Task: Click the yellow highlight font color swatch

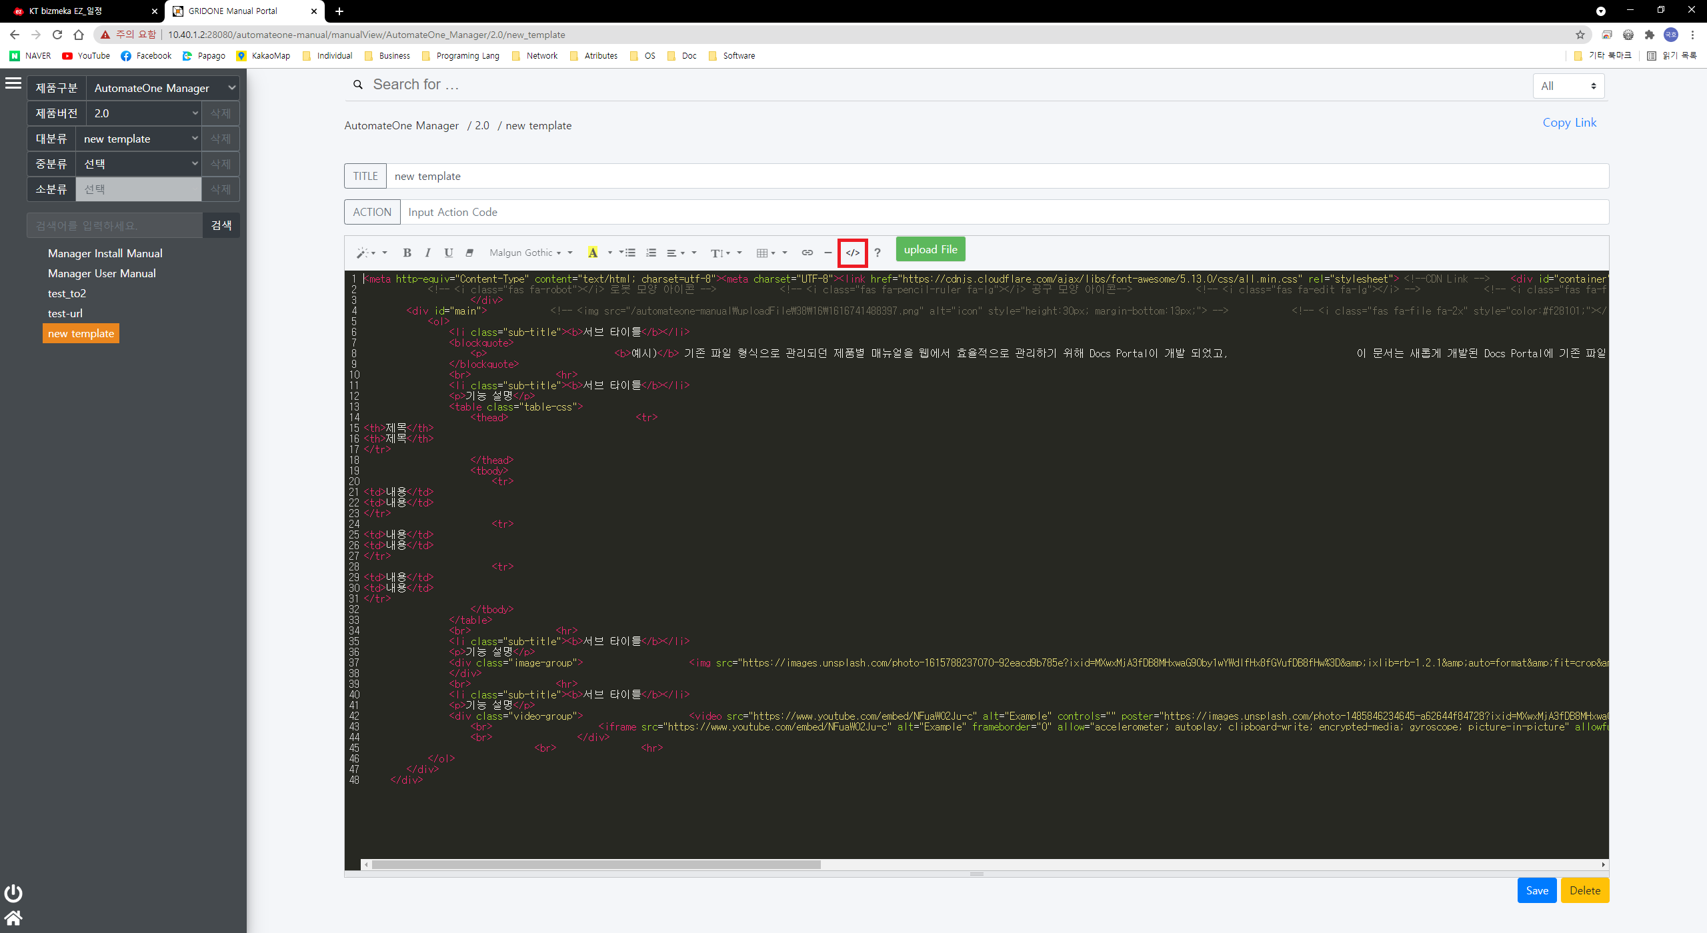Action: (x=592, y=253)
